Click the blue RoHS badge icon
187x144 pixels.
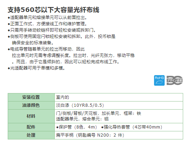point(159,80)
